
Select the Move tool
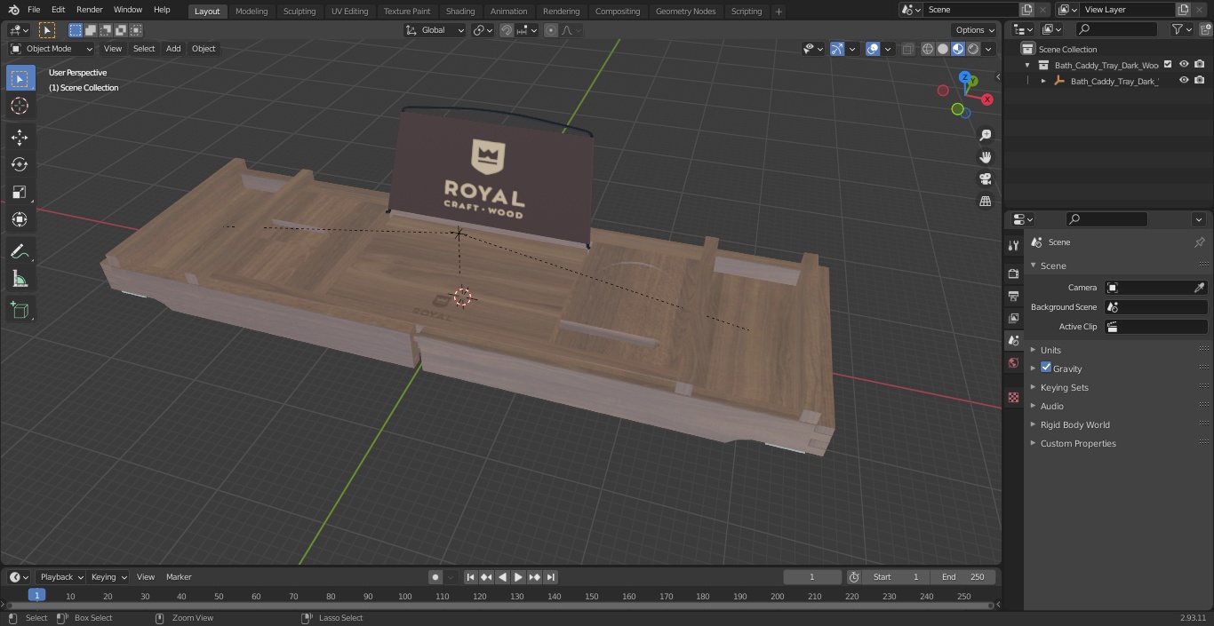(x=20, y=138)
